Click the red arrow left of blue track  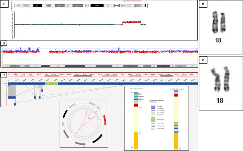pos(4,83)
